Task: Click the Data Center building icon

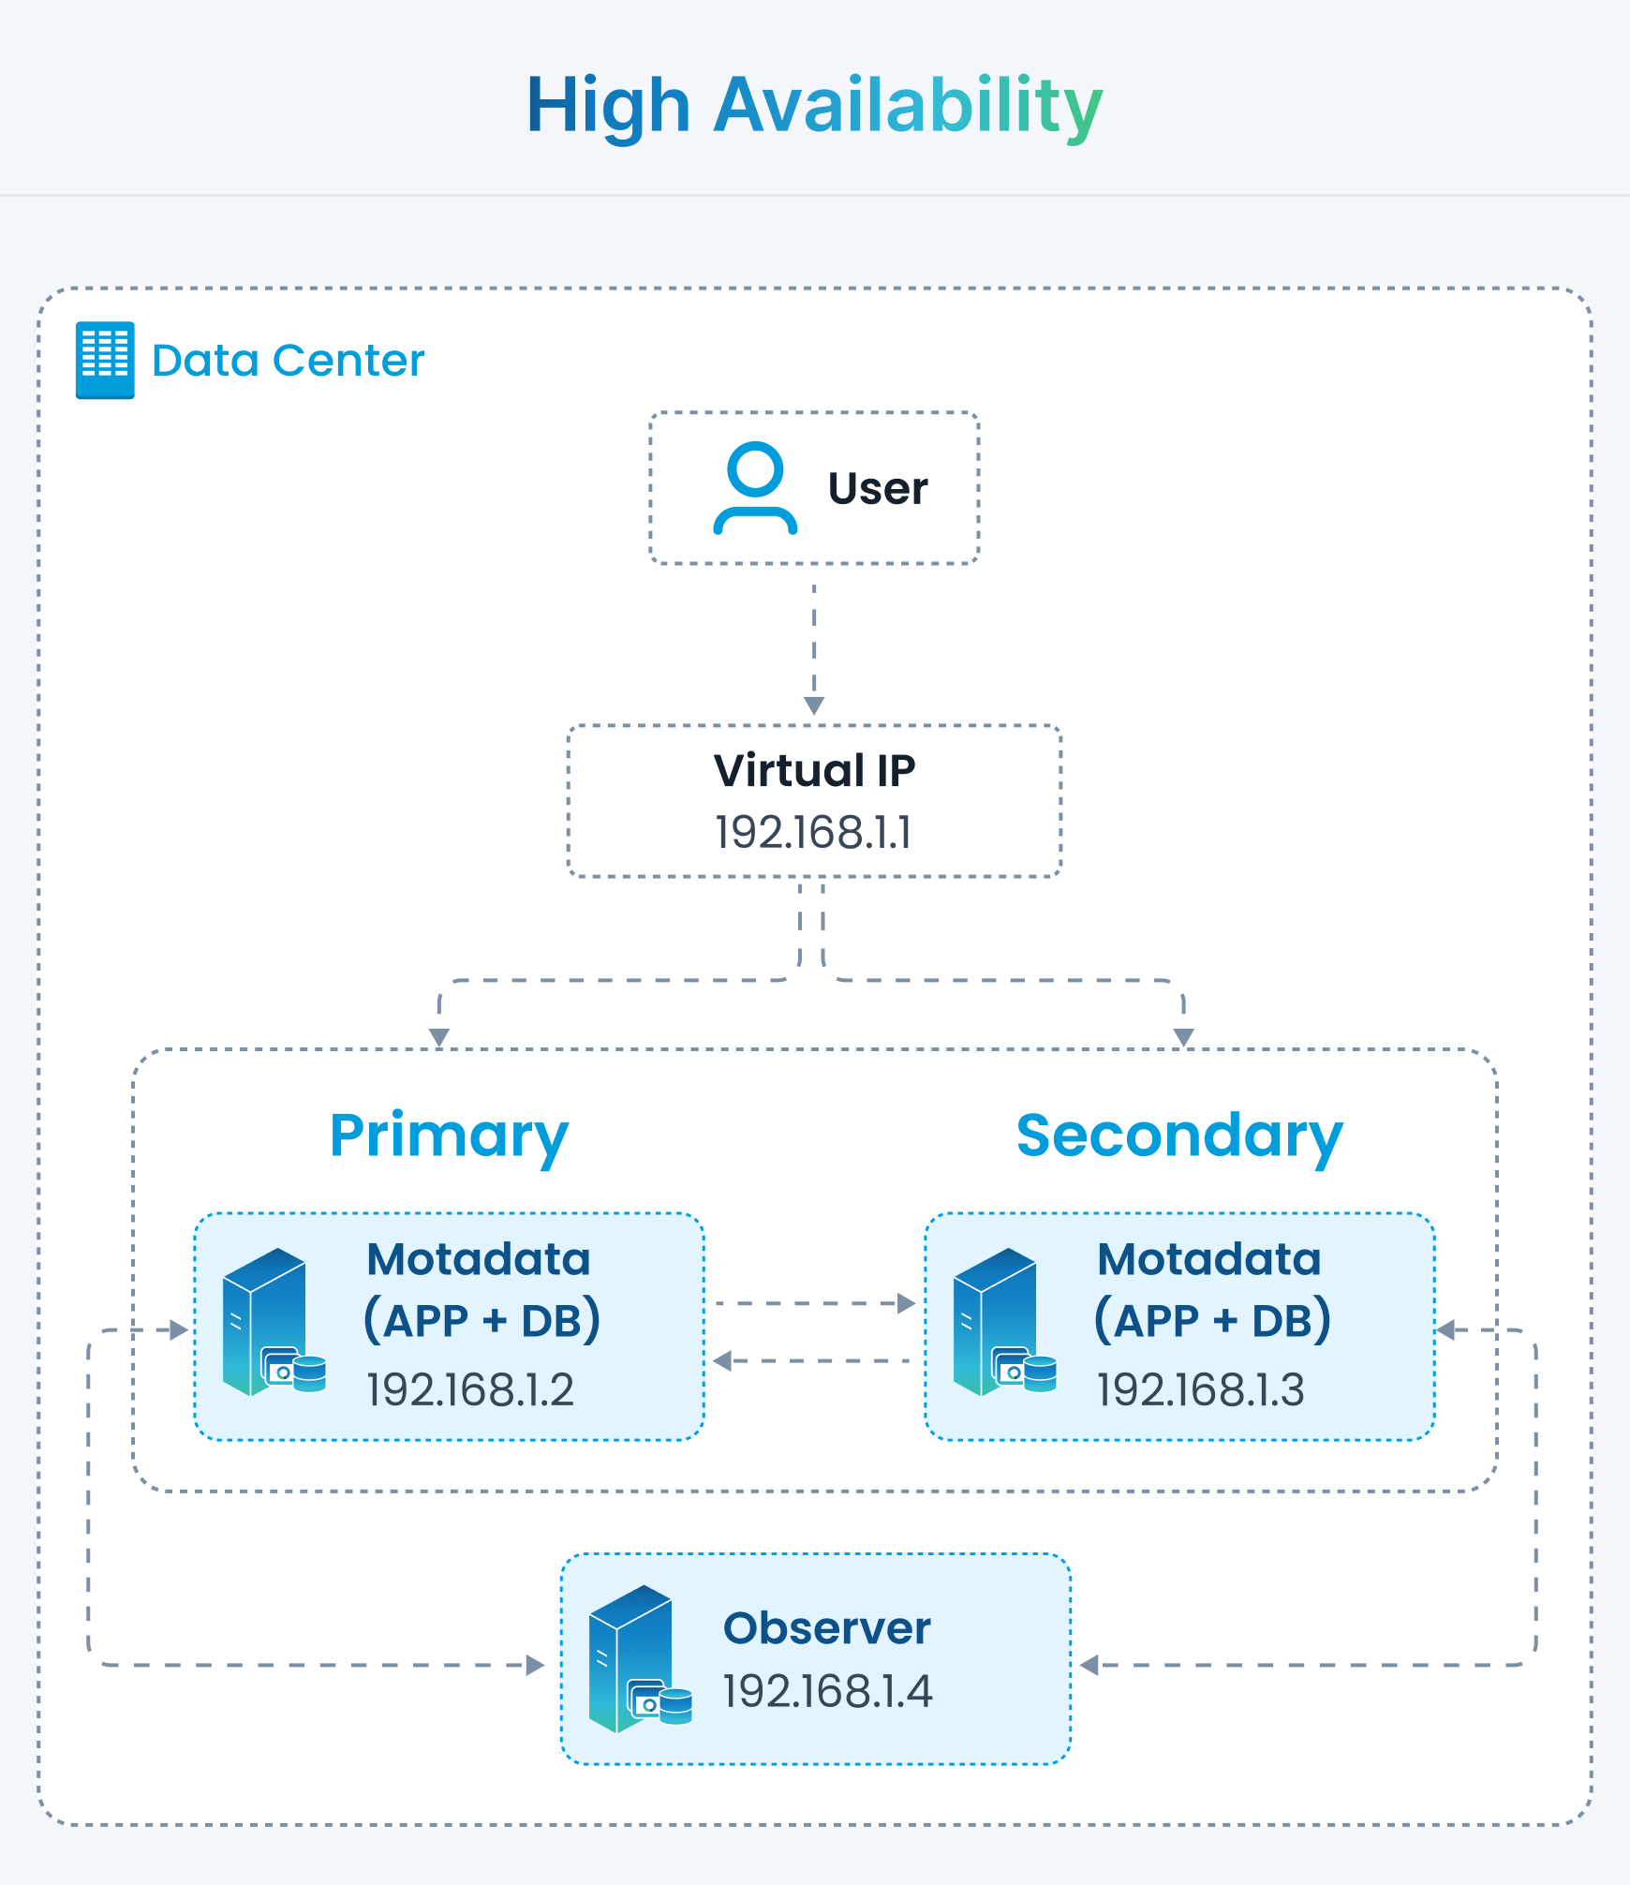Action: coord(105,361)
